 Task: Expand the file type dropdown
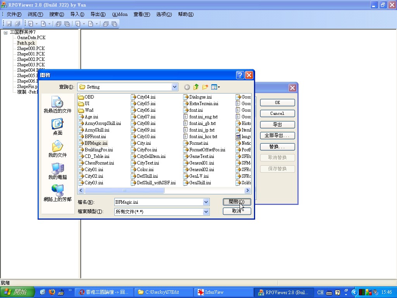206,212
